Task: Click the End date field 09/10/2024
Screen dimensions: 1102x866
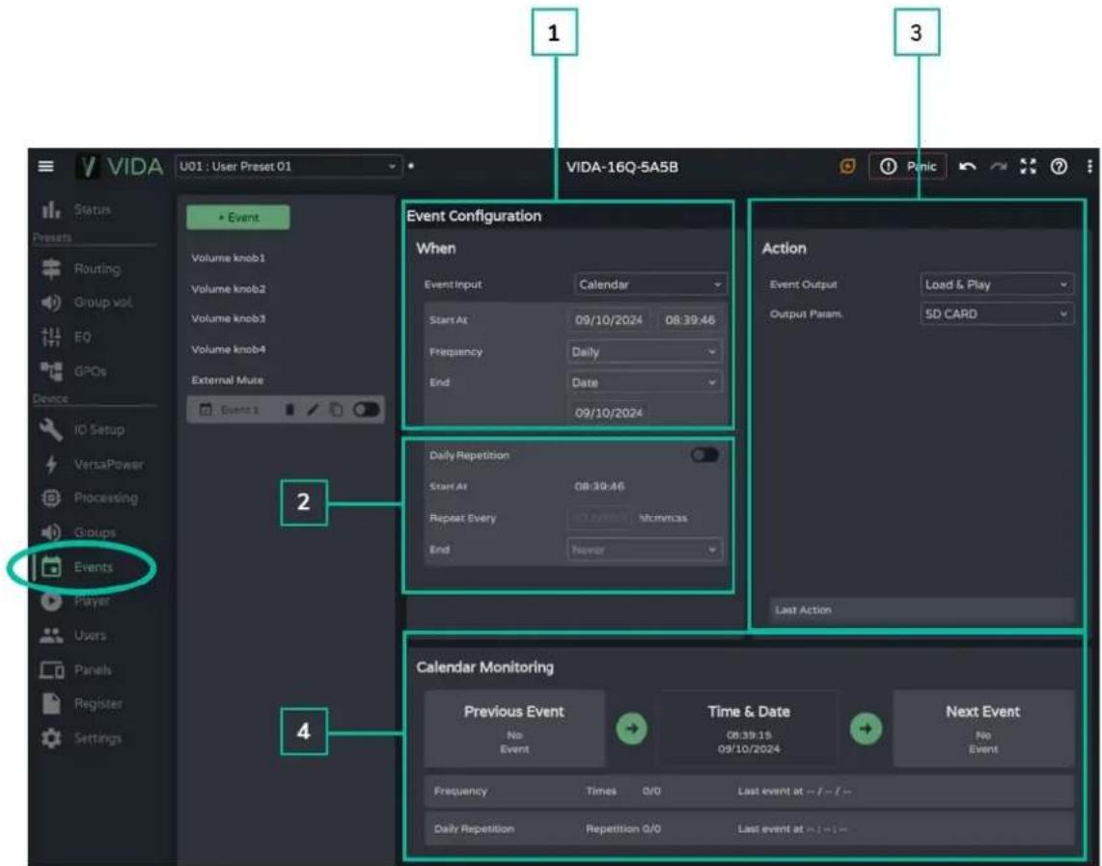Action: click(x=608, y=413)
